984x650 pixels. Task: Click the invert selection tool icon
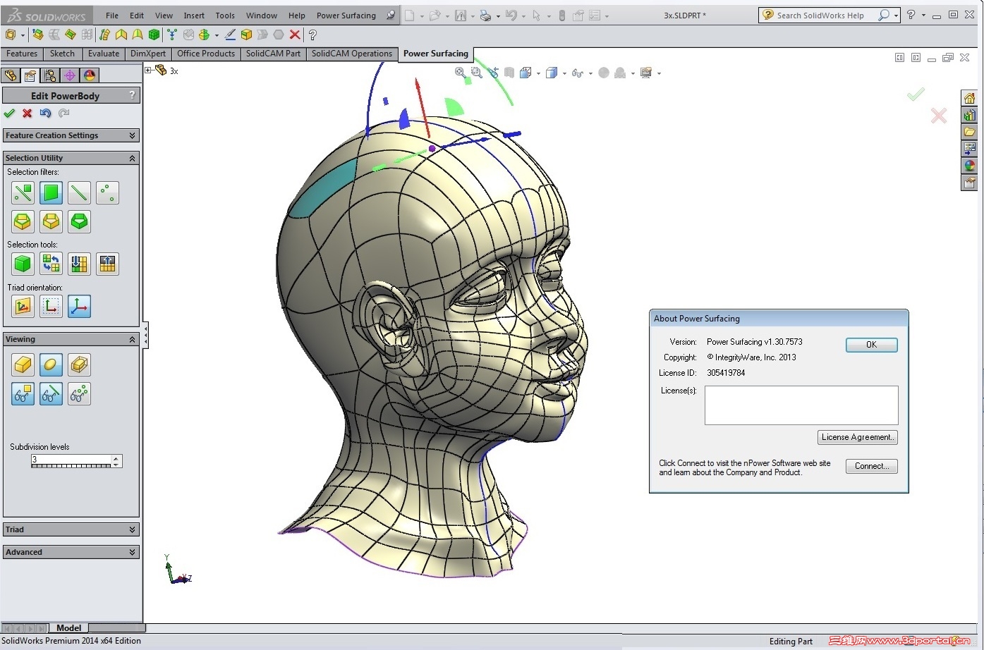point(51,264)
